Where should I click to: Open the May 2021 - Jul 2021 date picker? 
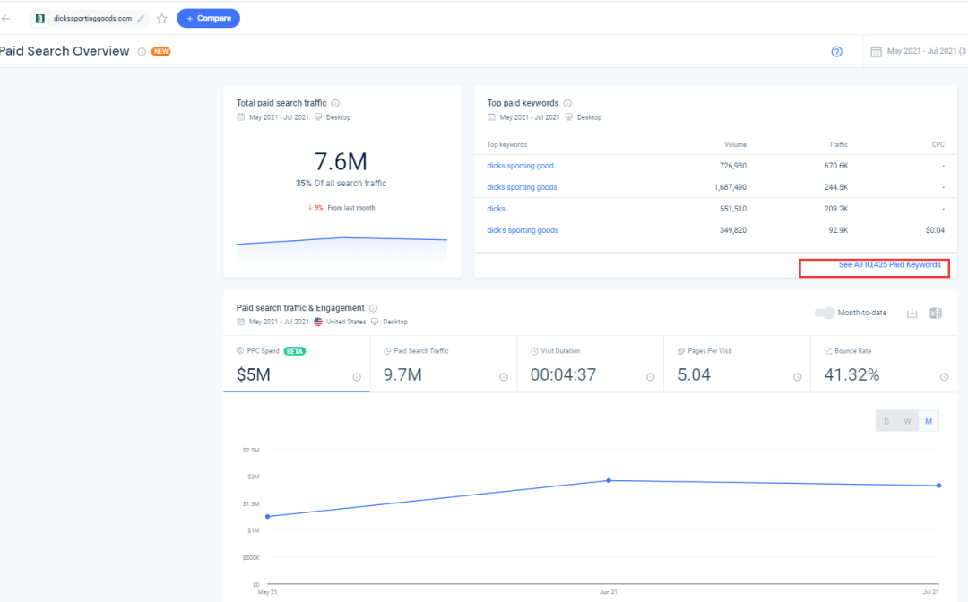tap(919, 52)
